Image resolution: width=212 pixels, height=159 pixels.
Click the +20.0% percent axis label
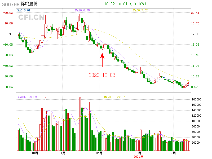point(8,13)
